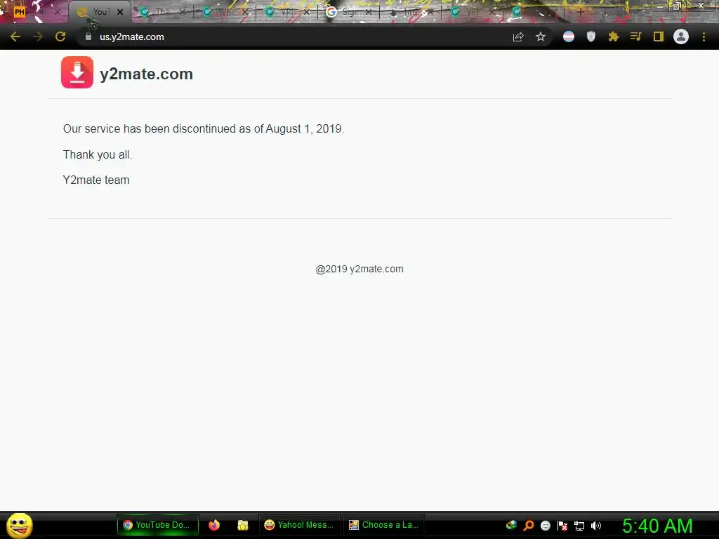Open the volume speaker tray icon
The height and width of the screenshot is (539, 719).
596,526
